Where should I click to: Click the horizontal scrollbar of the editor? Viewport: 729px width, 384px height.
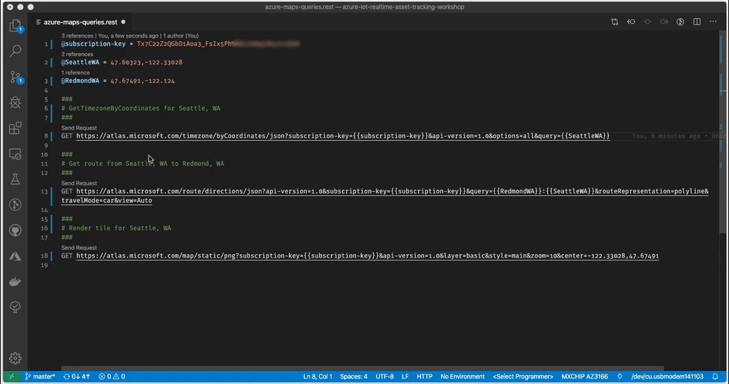pyautogui.click(x=362, y=368)
